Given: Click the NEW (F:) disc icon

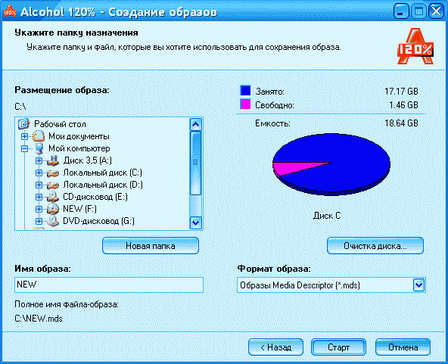Looking at the screenshot, I should 53,209.
